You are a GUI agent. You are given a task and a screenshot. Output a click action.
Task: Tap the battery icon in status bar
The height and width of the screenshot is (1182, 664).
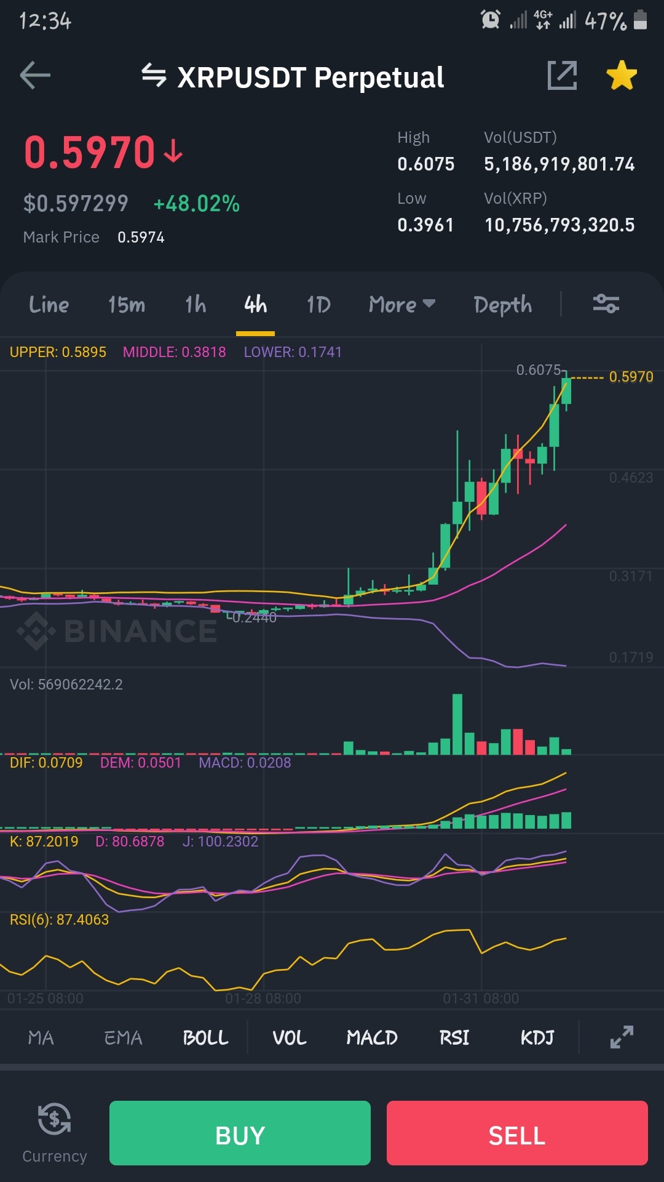tap(640, 20)
